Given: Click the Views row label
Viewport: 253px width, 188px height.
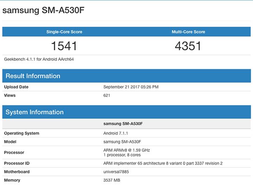Looking at the screenshot, I should (11, 95).
